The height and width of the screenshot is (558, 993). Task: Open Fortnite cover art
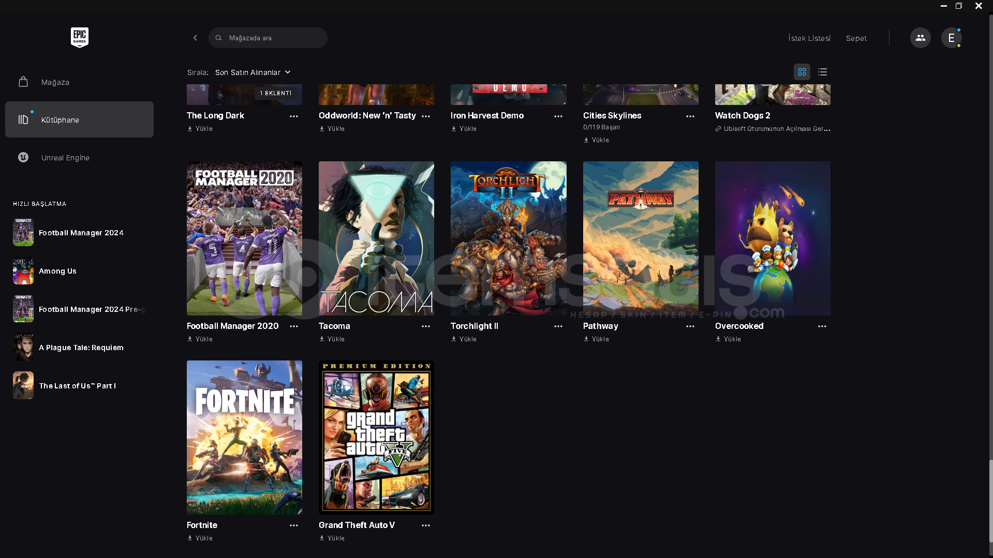(244, 438)
